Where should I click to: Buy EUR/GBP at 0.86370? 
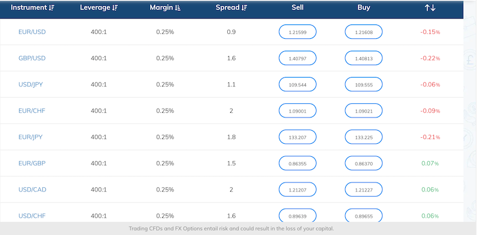point(364,163)
